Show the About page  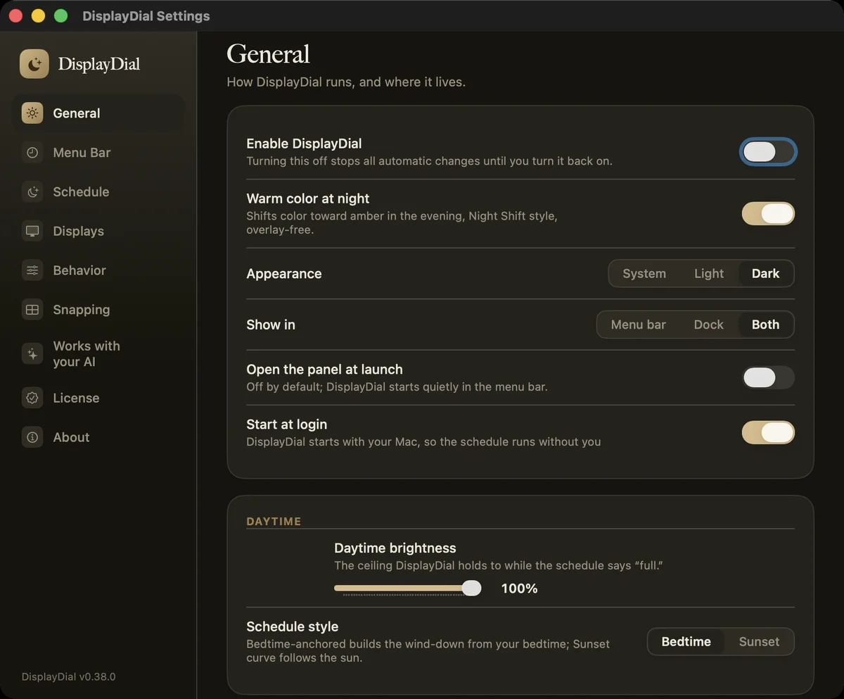(x=98, y=437)
